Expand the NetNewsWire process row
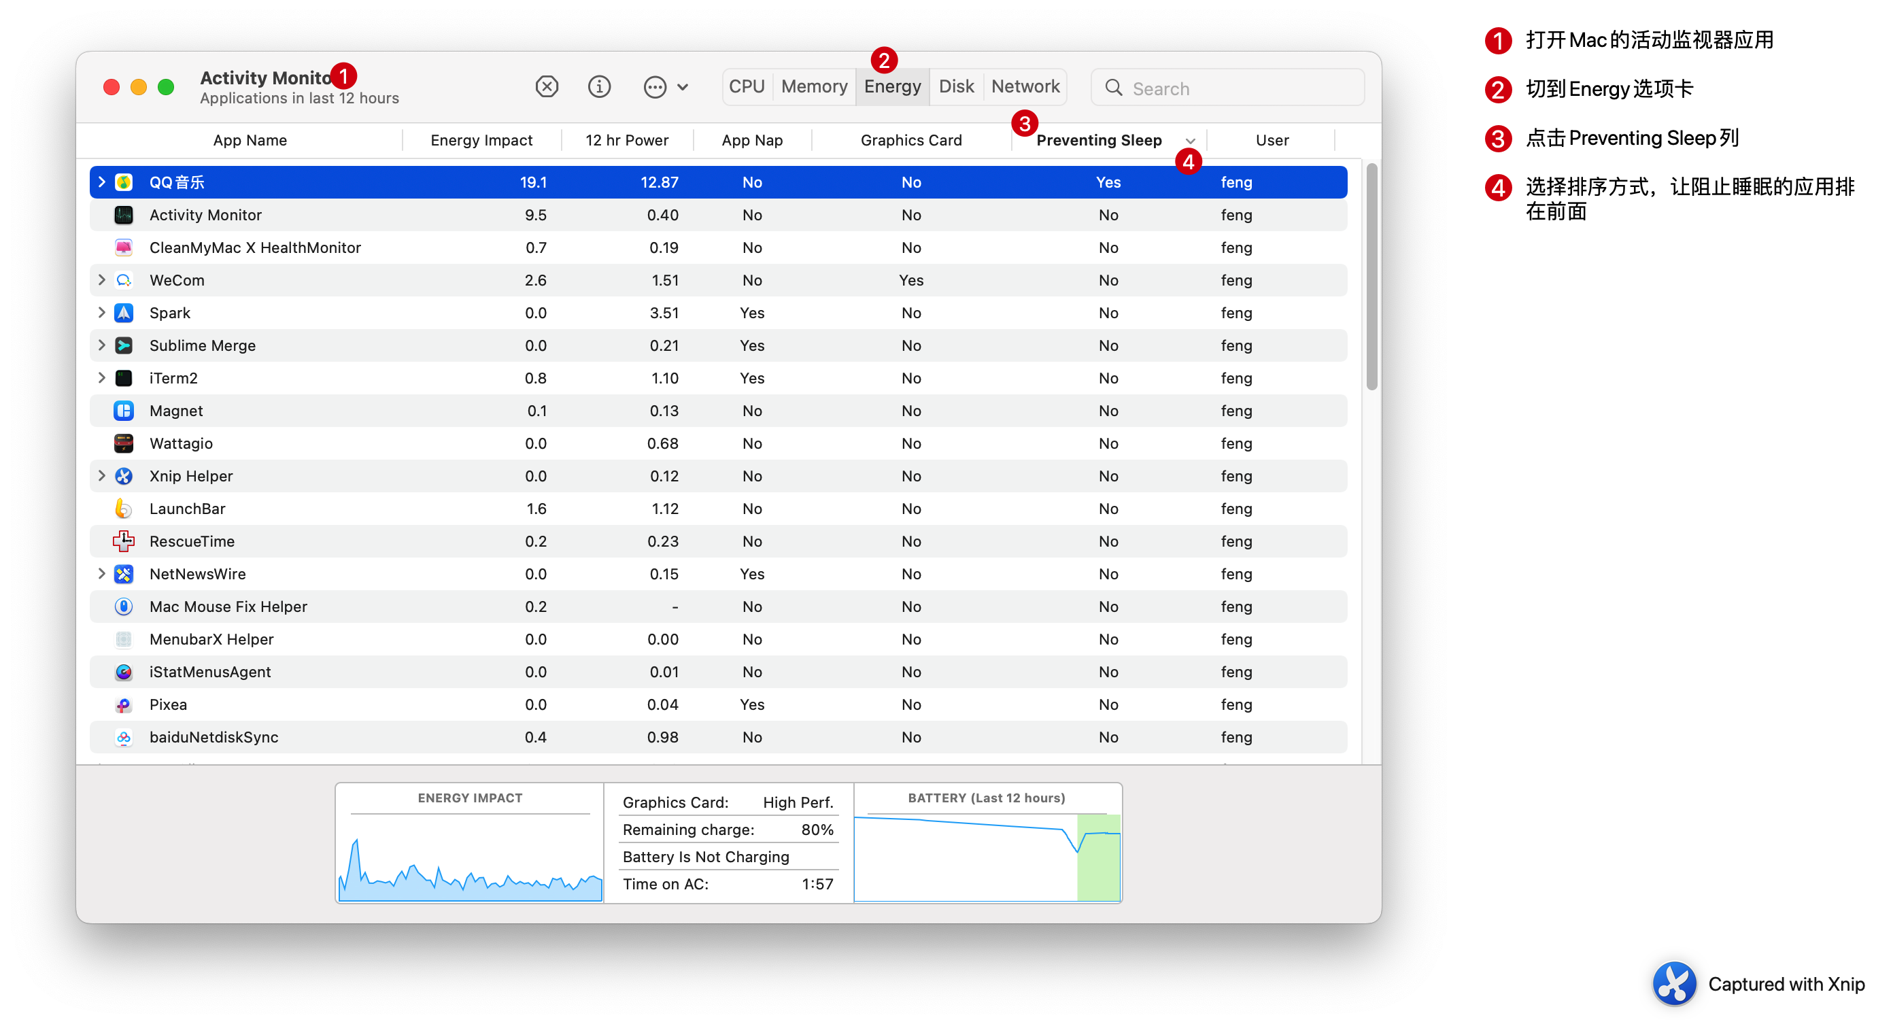The width and height of the screenshot is (1893, 1024). click(101, 573)
